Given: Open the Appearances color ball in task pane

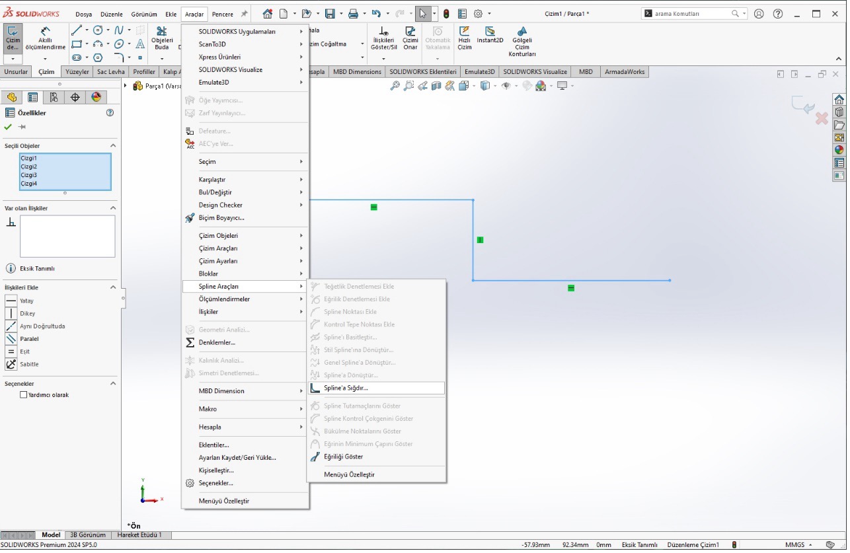Looking at the screenshot, I should tap(839, 150).
